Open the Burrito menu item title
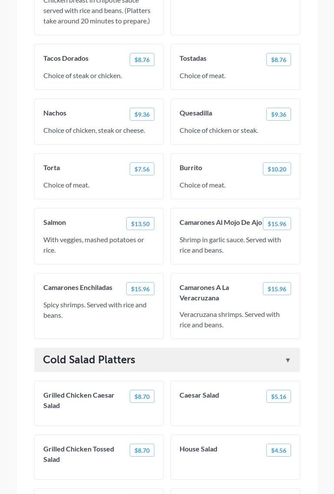 tap(191, 168)
